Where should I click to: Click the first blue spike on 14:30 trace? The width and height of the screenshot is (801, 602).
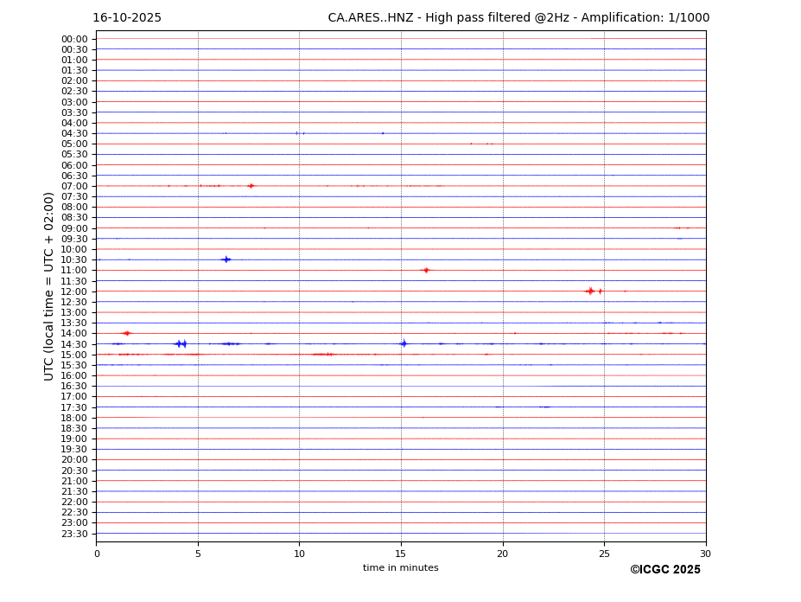180,344
